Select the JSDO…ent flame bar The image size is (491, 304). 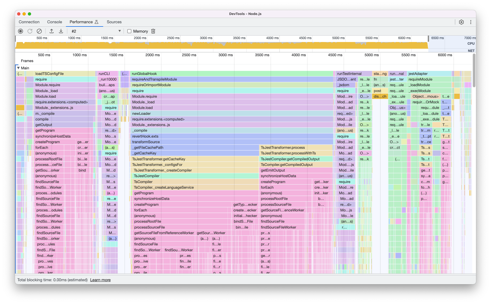(x=347, y=79)
